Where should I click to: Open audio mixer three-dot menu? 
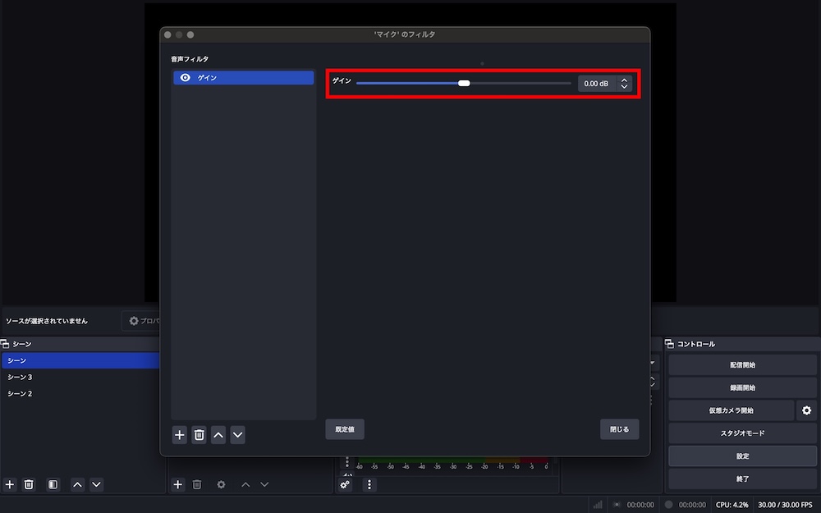click(369, 485)
